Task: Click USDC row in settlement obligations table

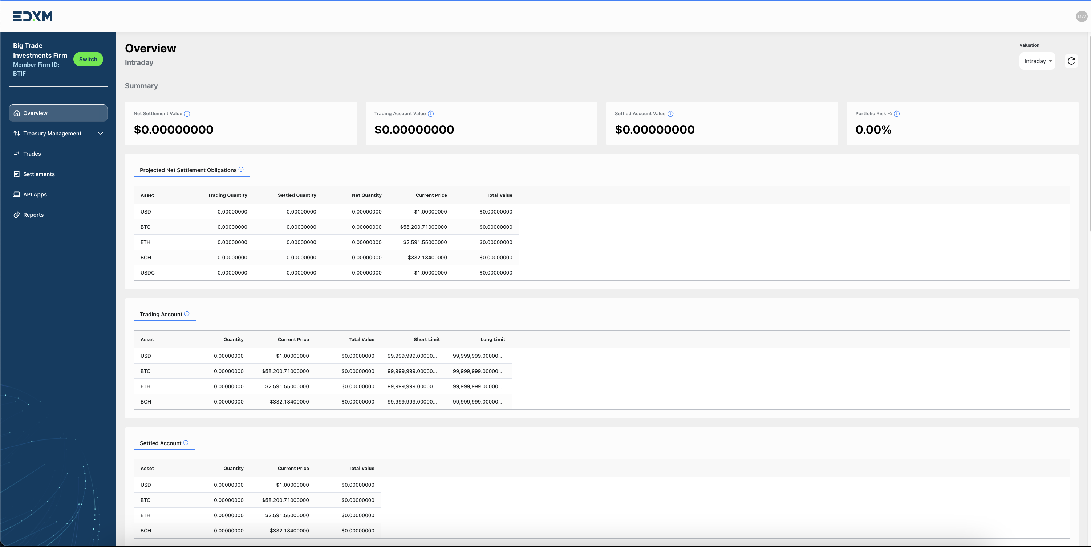Action: click(326, 273)
